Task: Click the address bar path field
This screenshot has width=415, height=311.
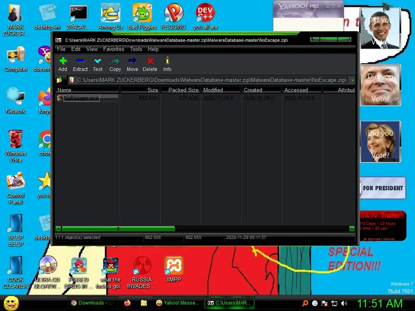Action: pos(209,80)
